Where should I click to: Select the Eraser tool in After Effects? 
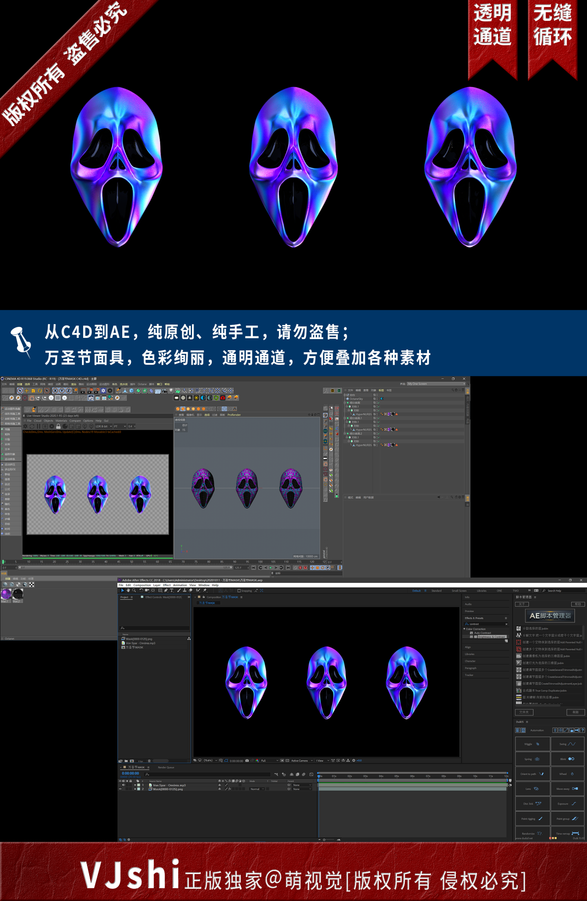point(190,590)
